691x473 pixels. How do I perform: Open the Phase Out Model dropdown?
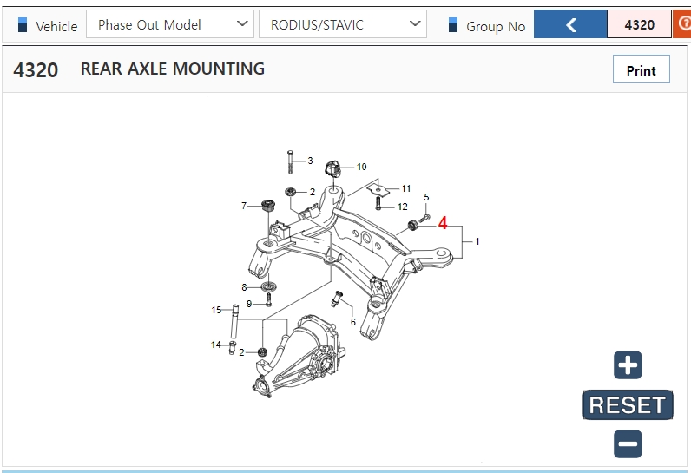(x=170, y=24)
